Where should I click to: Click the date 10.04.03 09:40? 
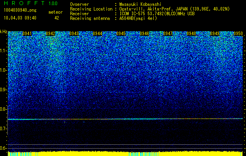pyautogui.click(x=20, y=18)
